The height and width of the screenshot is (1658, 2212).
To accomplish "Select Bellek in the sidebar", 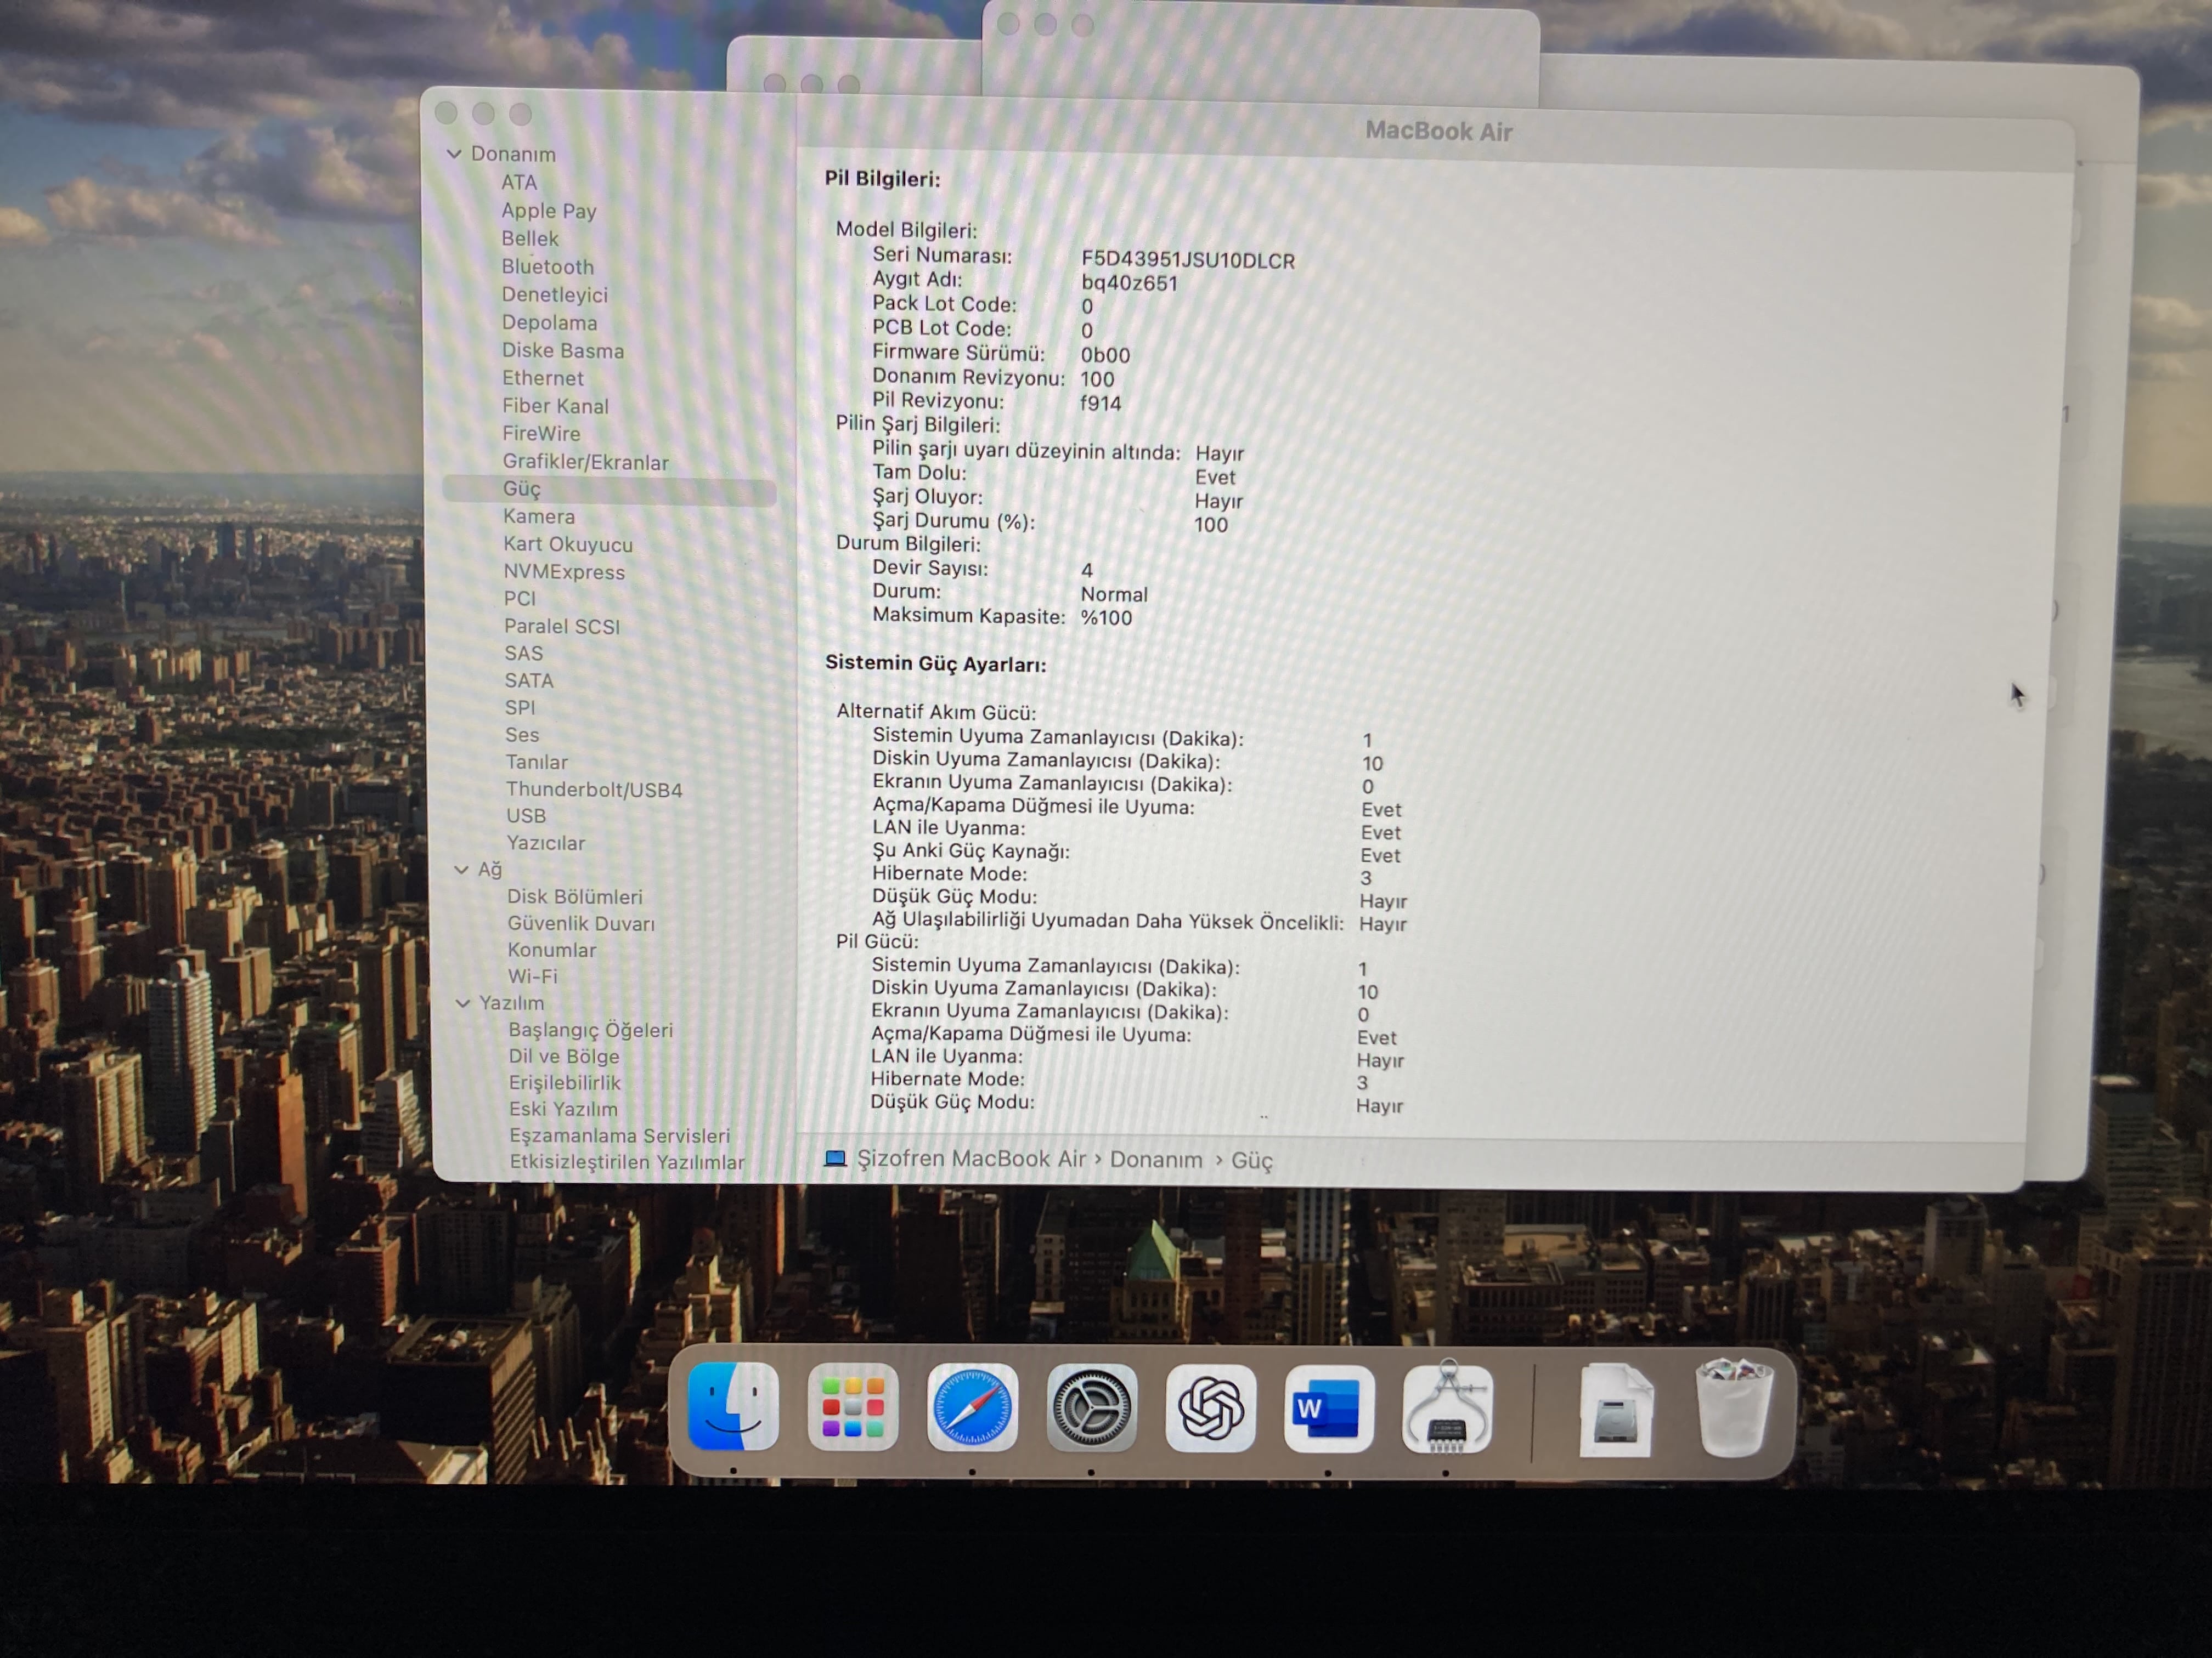I will click(x=530, y=239).
